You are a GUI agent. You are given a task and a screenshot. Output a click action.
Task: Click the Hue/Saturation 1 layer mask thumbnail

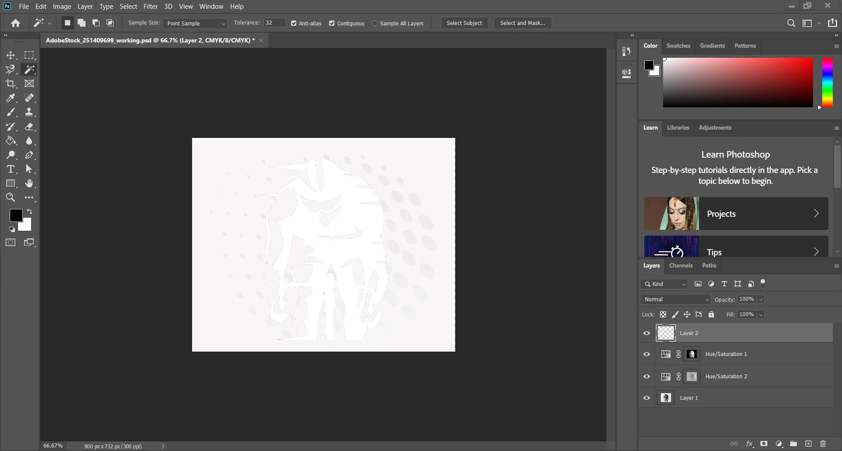pyautogui.click(x=692, y=354)
